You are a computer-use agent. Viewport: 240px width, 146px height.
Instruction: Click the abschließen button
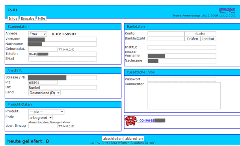pos(113,139)
